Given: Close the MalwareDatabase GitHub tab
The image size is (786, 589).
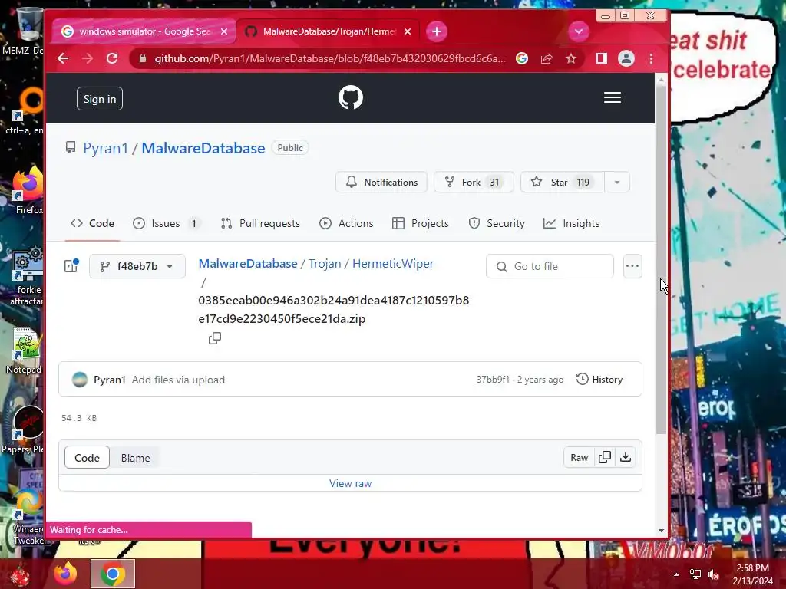Looking at the screenshot, I should pos(408,31).
